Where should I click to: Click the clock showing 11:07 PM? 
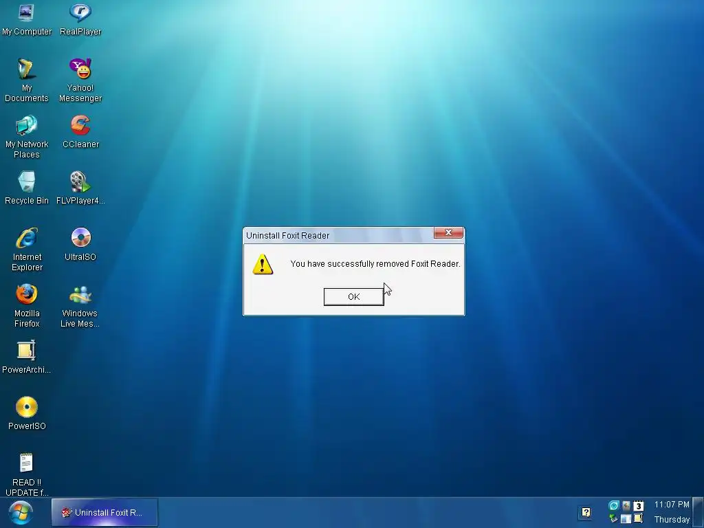tap(672, 505)
